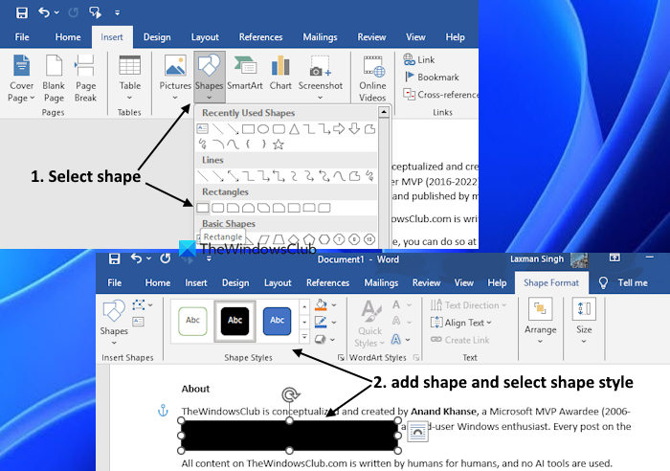Pick the Pentagon in Basic Shapes

(309, 239)
